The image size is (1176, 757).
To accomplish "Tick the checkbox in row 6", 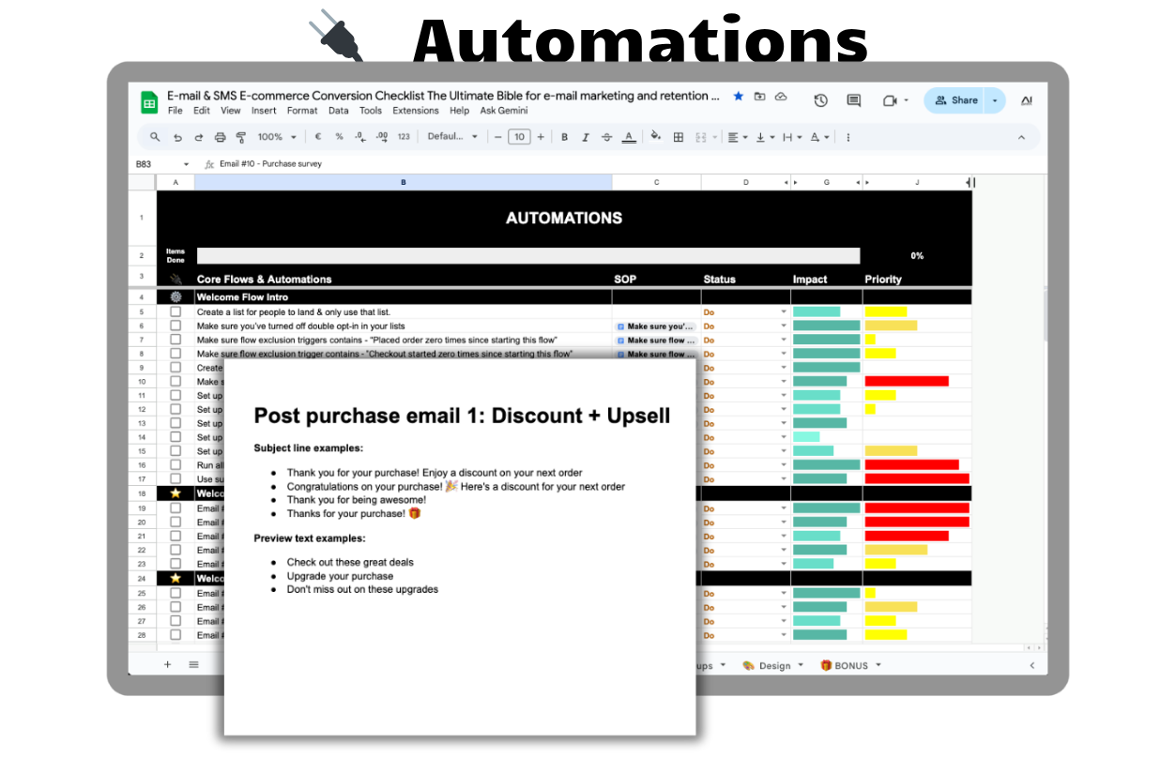I will (x=176, y=326).
